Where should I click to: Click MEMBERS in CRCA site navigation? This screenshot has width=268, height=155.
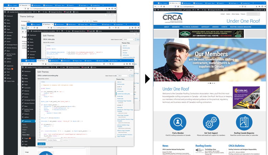(x=176, y=27)
